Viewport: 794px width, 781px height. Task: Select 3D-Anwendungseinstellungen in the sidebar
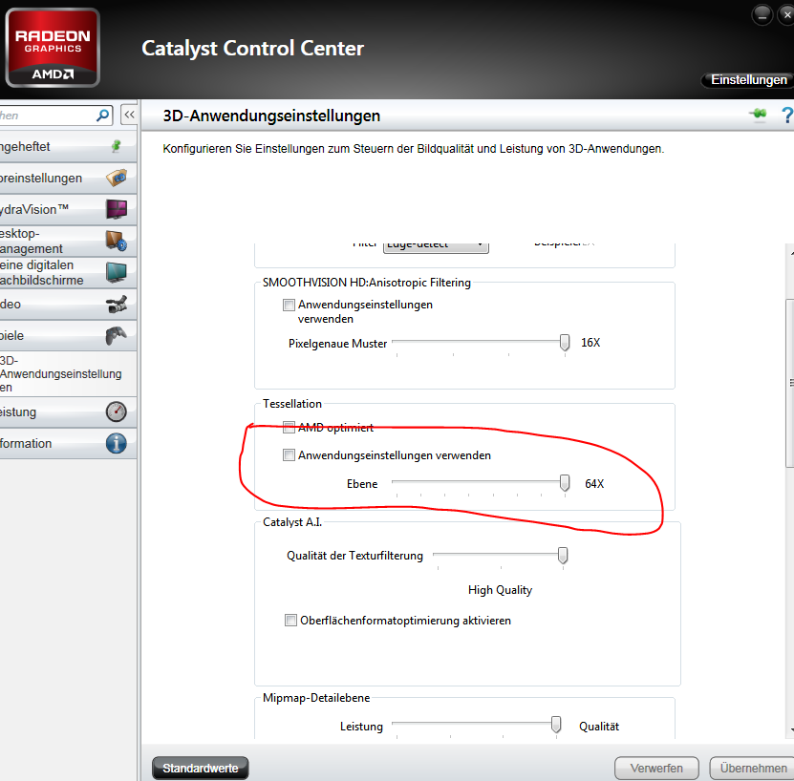click(x=68, y=374)
